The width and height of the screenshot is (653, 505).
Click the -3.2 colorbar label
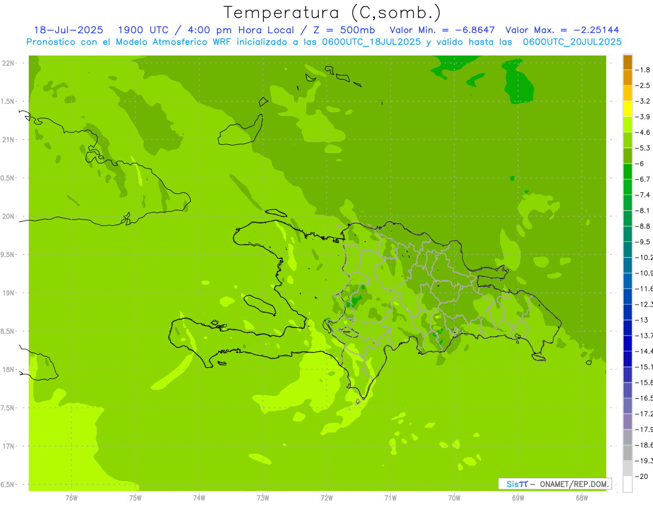click(x=643, y=101)
